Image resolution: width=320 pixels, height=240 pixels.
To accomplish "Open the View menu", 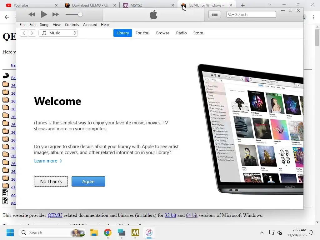I will pos(57,25).
